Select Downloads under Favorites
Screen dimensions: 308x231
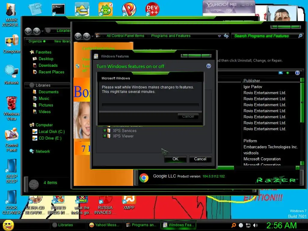click(x=48, y=65)
